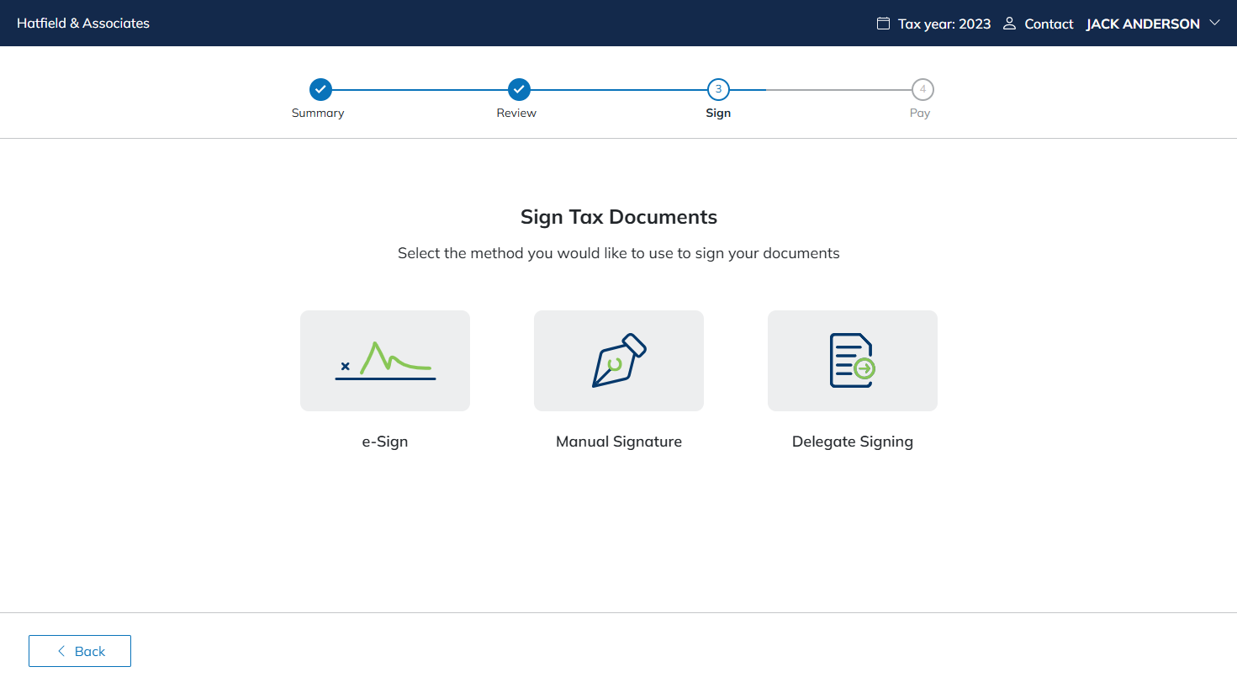The image size is (1237, 688).
Task: Open the Tax year: 2023 selector
Action: (x=944, y=24)
